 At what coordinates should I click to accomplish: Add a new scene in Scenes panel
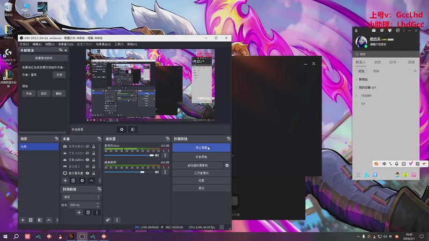tap(23, 220)
